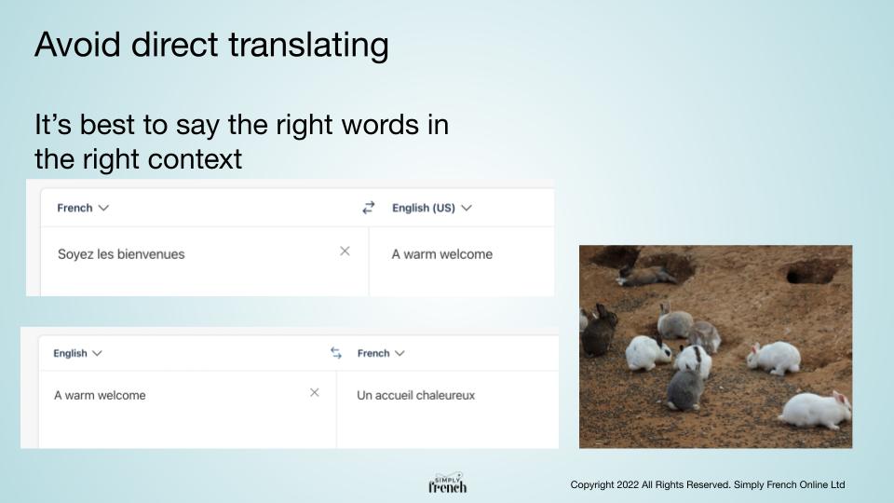Swap languages in the French-to-English translator

click(x=369, y=208)
